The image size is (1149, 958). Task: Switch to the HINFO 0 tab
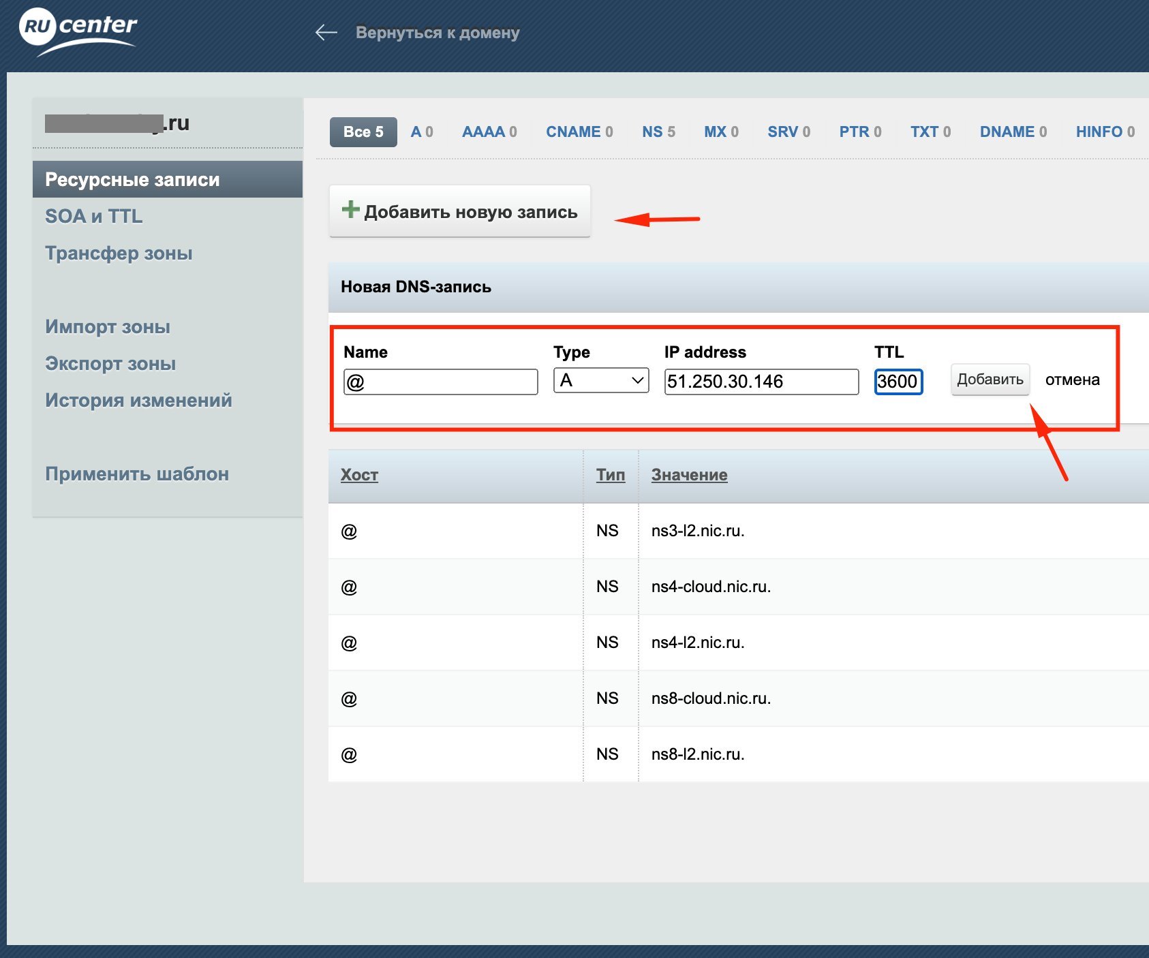coord(1105,132)
